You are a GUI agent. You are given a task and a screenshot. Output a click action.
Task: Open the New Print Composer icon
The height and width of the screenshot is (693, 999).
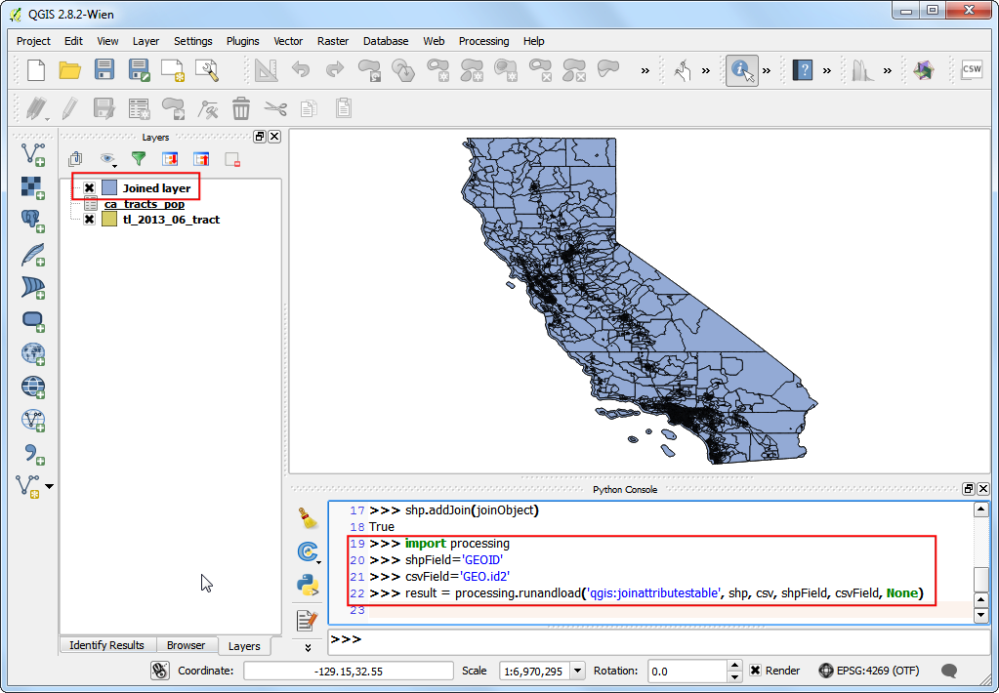[x=173, y=69]
